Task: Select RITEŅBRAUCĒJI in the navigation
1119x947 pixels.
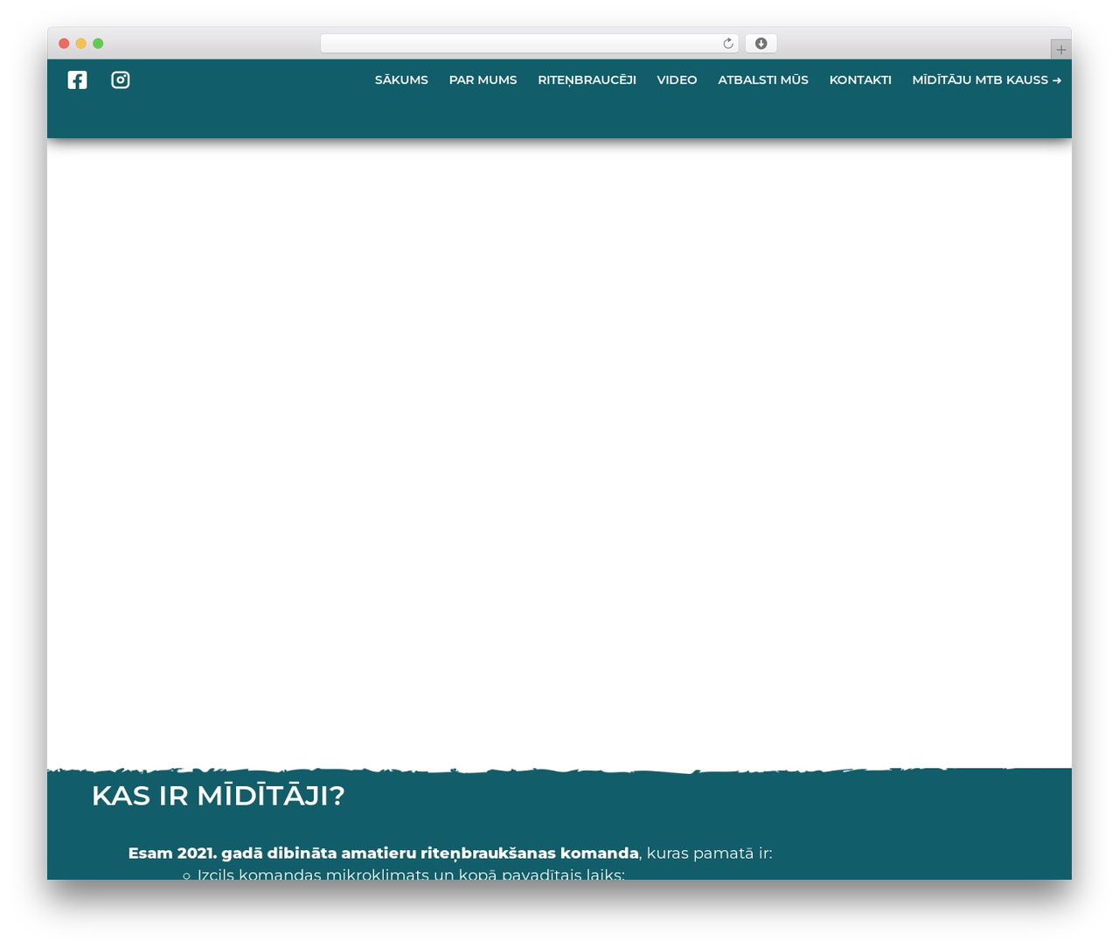Action: click(587, 80)
